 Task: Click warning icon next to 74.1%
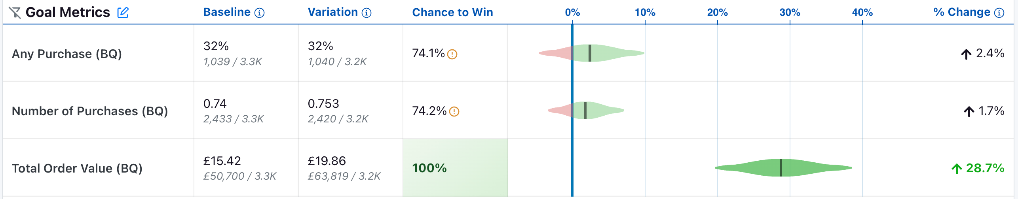tap(452, 54)
